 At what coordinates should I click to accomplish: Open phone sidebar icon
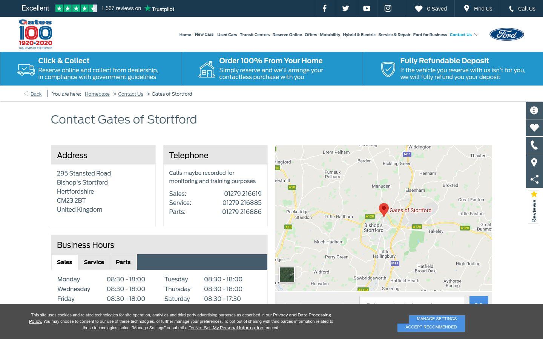click(534, 145)
